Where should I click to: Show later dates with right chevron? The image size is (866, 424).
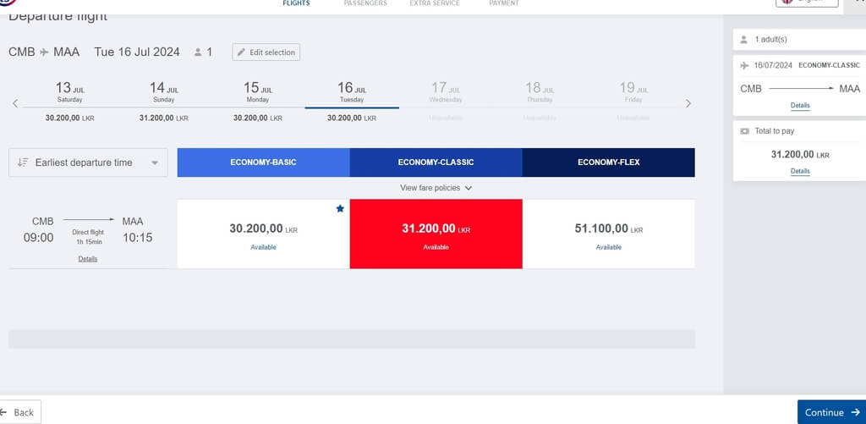[688, 103]
